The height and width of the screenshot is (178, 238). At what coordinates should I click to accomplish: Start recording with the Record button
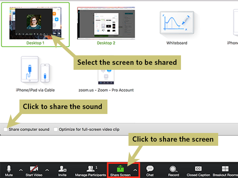point(174,171)
